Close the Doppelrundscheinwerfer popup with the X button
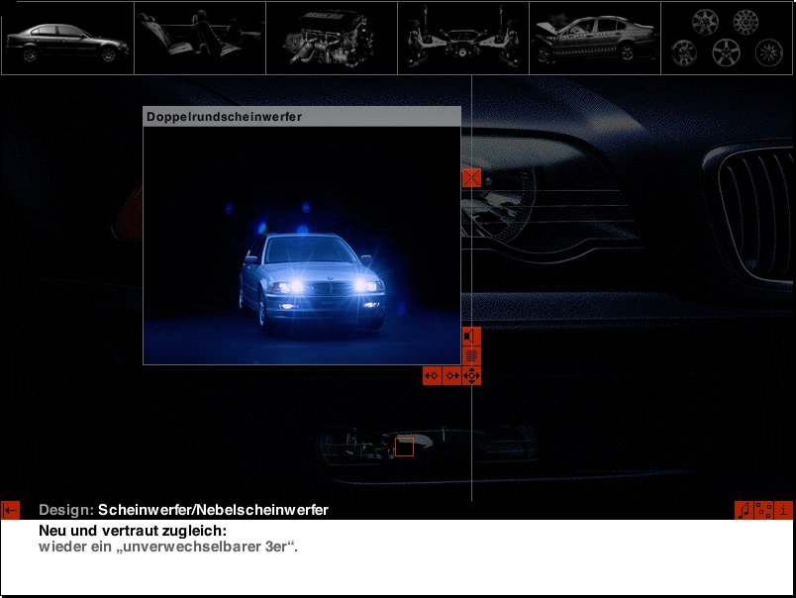This screenshot has width=796, height=598. 471,177
